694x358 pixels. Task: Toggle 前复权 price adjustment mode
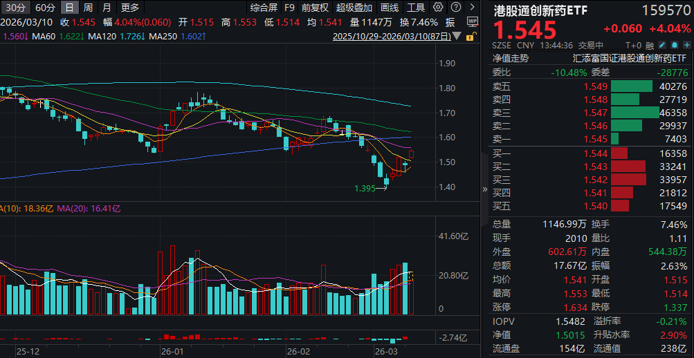[316, 8]
